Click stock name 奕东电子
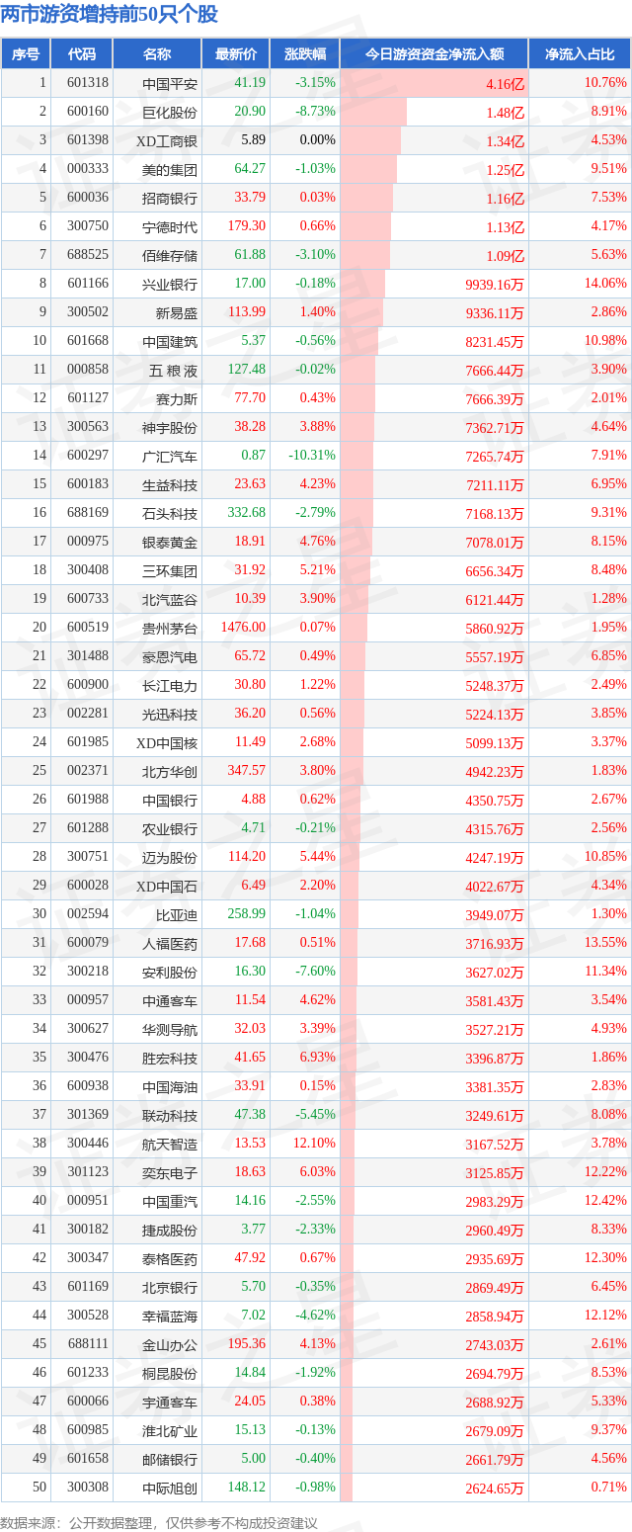The image size is (632, 1532). click(170, 1173)
